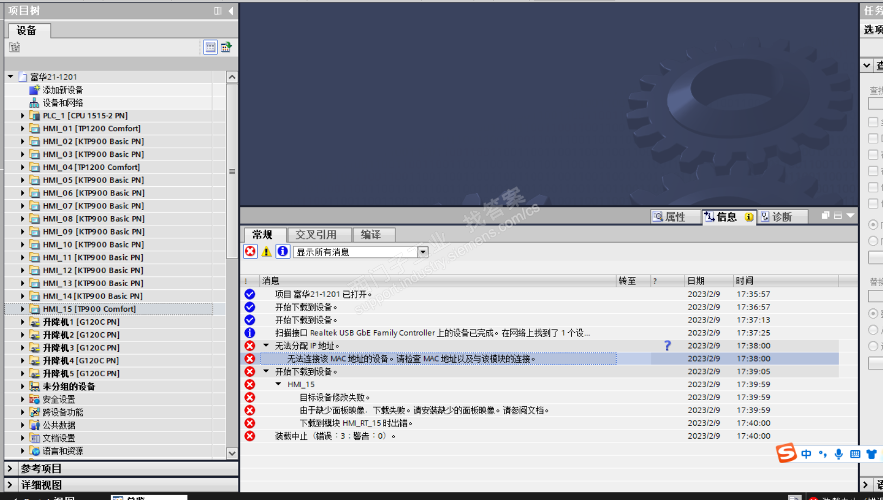Viewport: 883px width, 500px height.
Task: Select the 项目 富华21-1201 已打开 message
Action: [323, 294]
